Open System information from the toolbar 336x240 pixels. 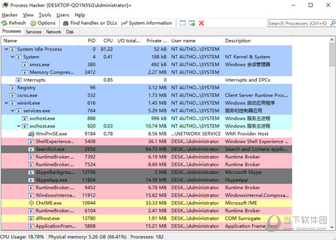[x=147, y=23]
